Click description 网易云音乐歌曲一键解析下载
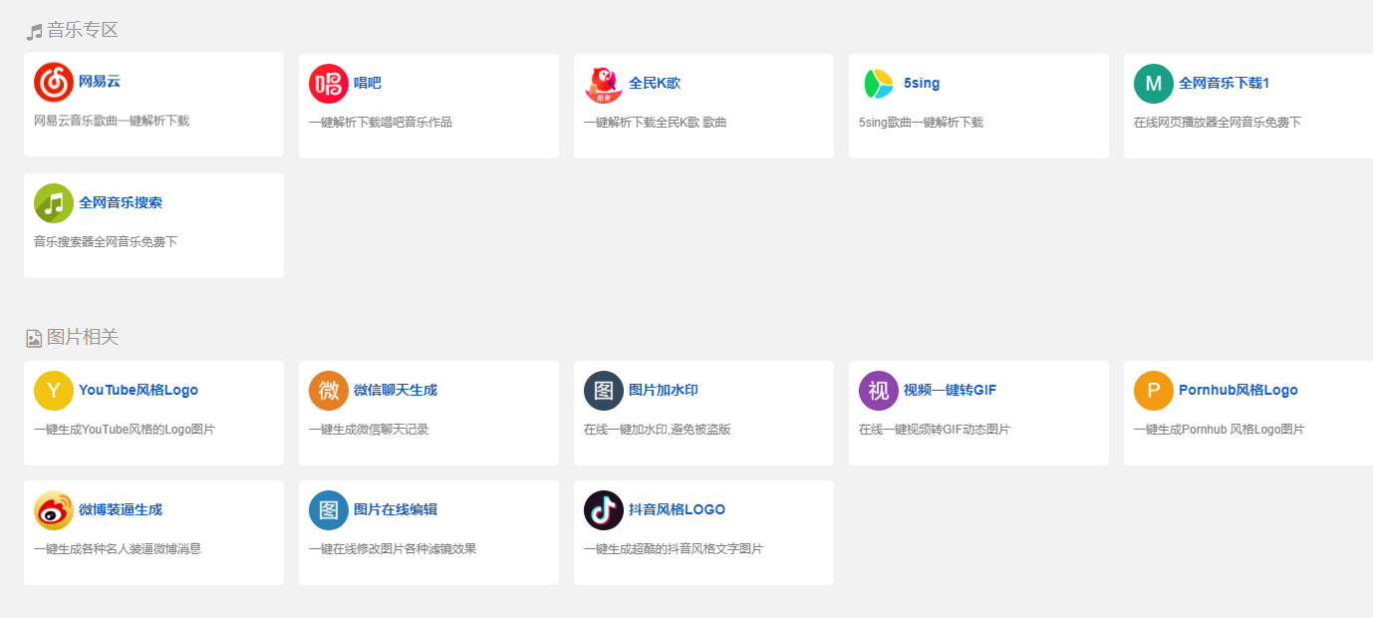Screen dimensions: 1373x618 112,122
